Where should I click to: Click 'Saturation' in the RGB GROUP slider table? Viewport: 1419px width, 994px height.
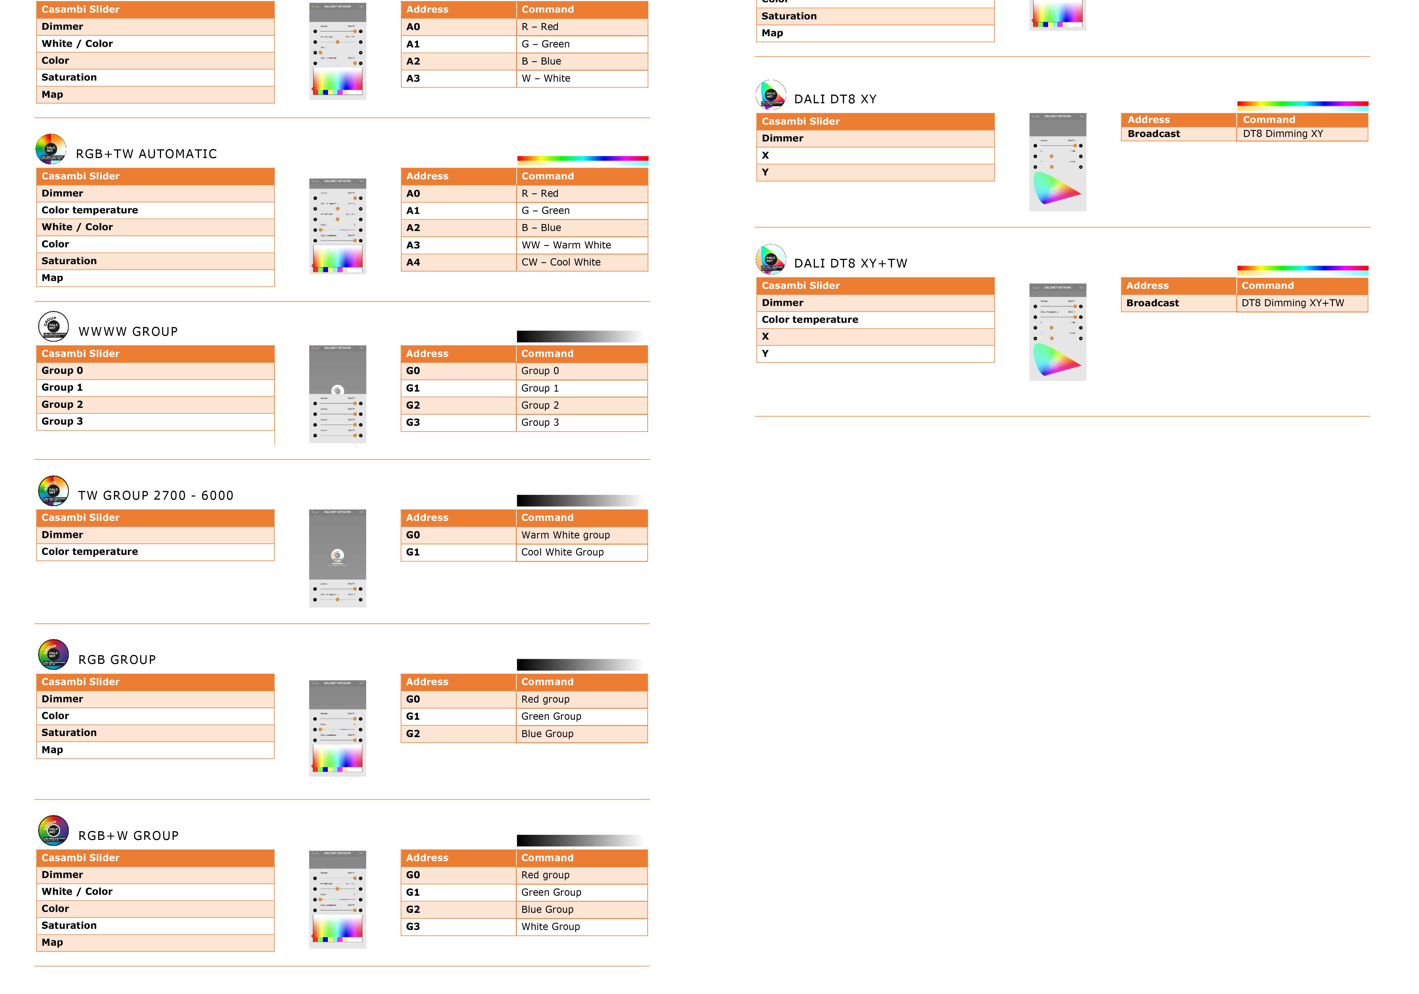[x=155, y=733]
